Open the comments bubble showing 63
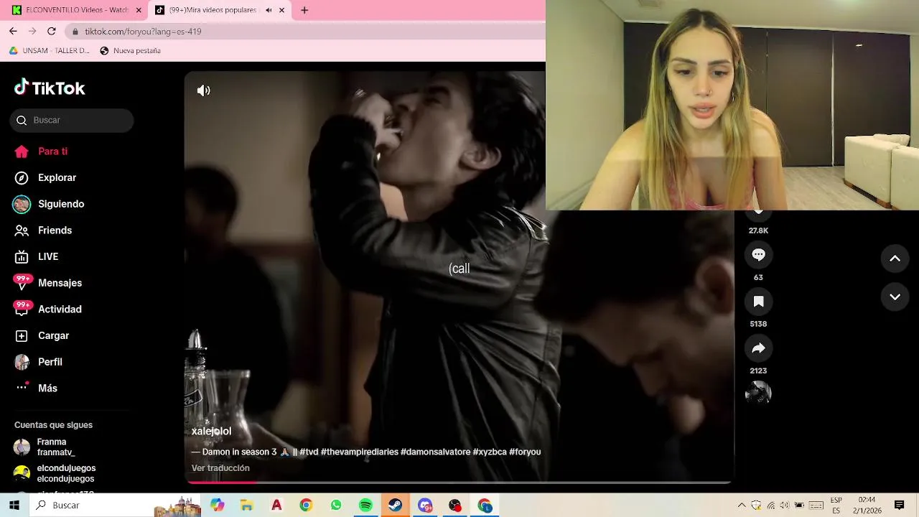919x517 pixels. tap(758, 255)
